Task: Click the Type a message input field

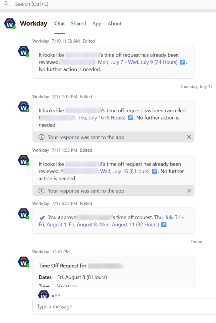Action: (x=101, y=307)
